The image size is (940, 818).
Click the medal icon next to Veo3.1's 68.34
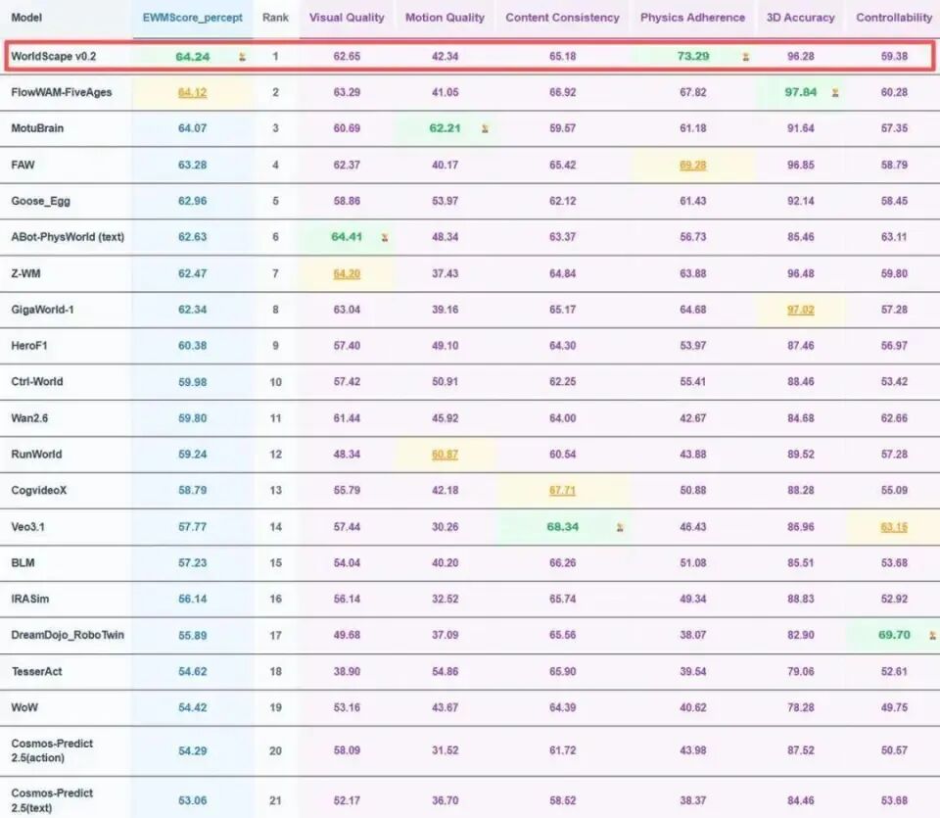(x=619, y=527)
